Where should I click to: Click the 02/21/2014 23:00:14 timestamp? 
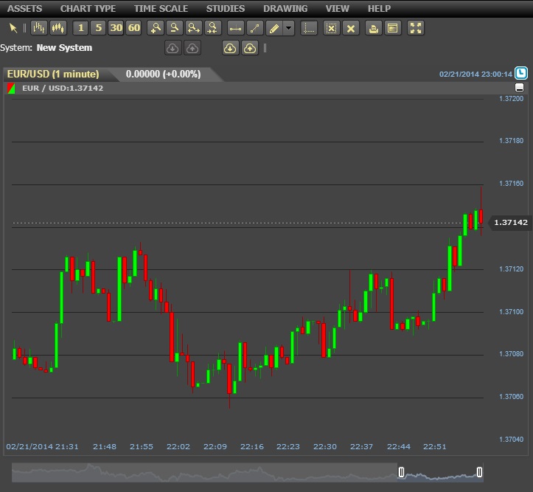[x=475, y=74]
